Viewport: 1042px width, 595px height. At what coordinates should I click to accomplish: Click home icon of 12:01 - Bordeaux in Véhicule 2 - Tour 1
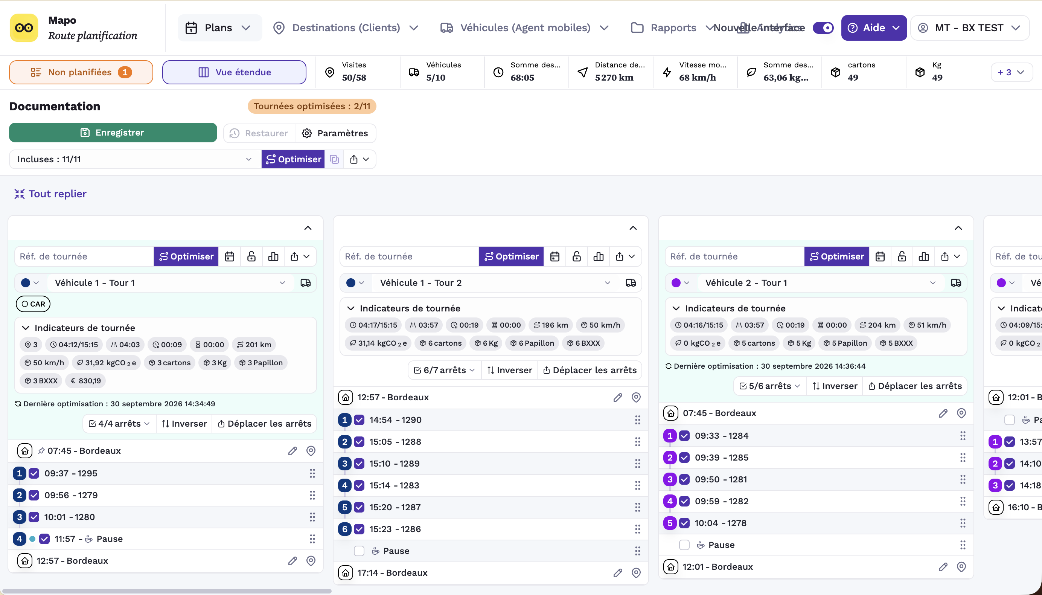tap(671, 567)
